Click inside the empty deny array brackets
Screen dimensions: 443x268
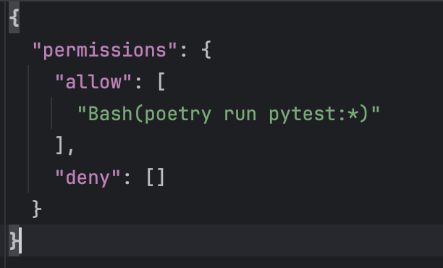click(x=156, y=177)
